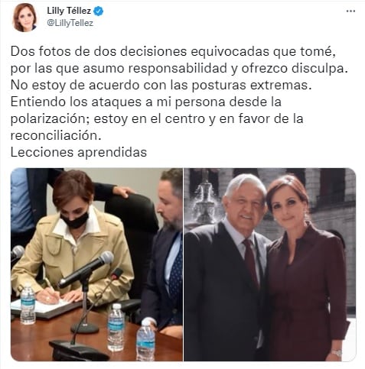Open the right photo of the posing pair

[x=269, y=264]
